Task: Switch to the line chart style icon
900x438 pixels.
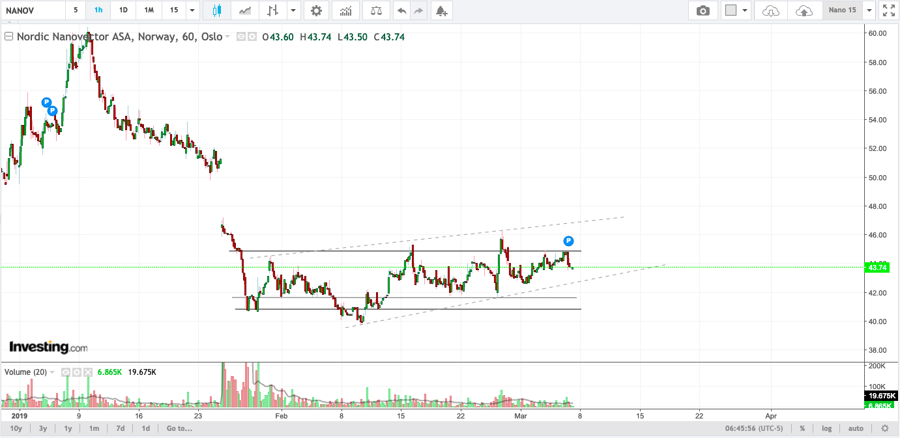Action: click(245, 10)
